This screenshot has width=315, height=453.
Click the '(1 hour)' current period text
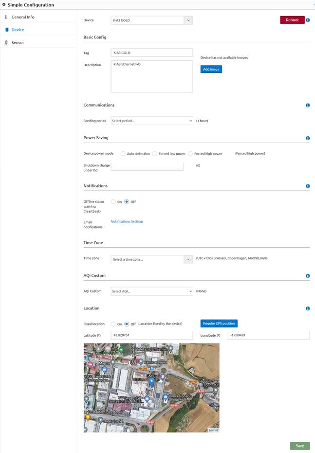click(x=202, y=121)
